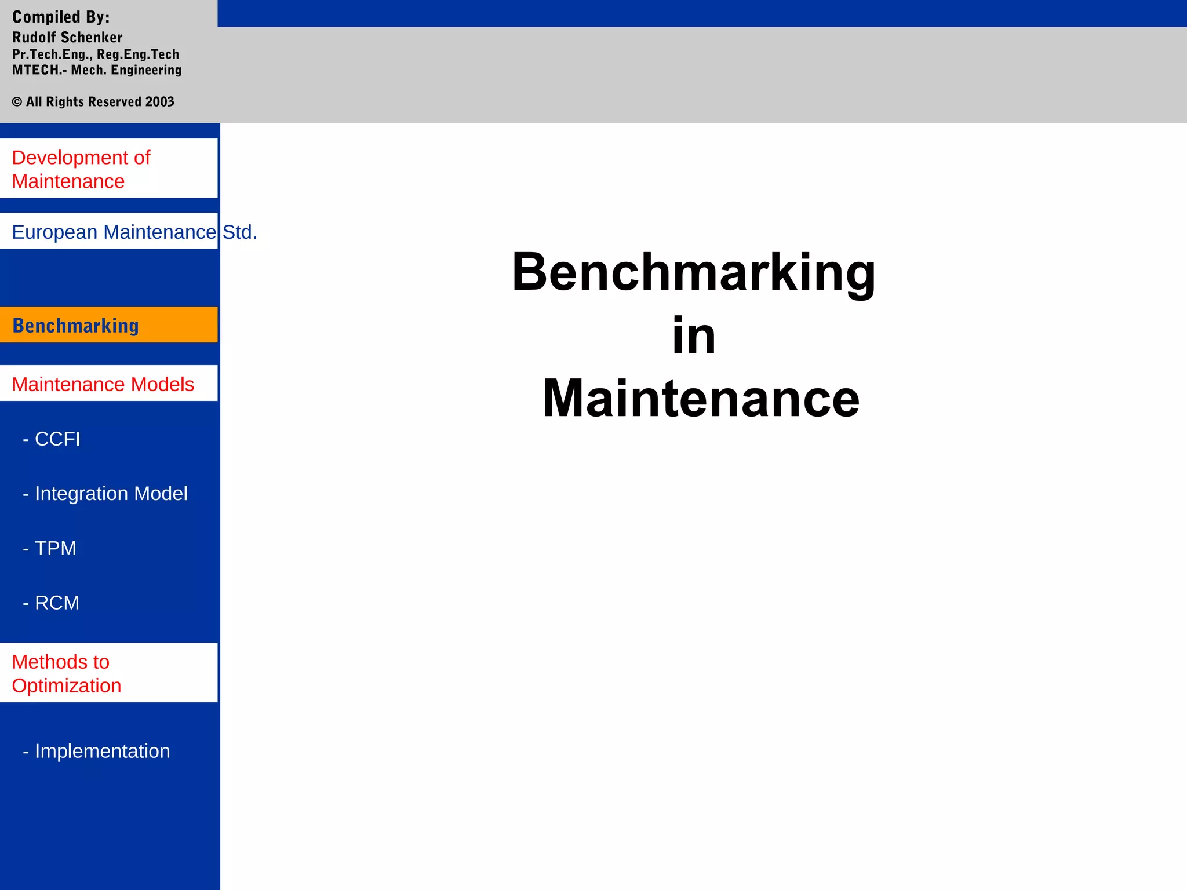Open the RCM subsection
Screen dimensions: 1187x890
pyautogui.click(x=51, y=603)
